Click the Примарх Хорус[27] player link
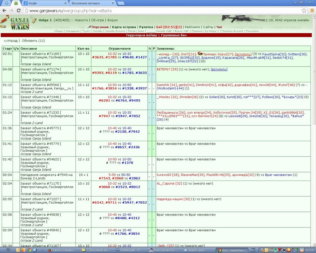Screen dimensions: 316x253 218,54
